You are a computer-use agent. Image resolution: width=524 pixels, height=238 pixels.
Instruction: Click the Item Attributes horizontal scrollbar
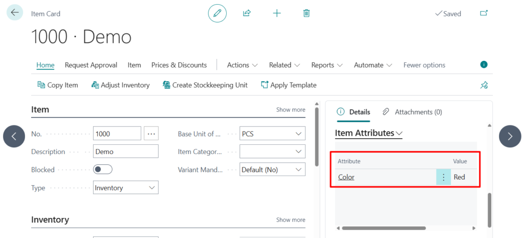tap(384, 228)
